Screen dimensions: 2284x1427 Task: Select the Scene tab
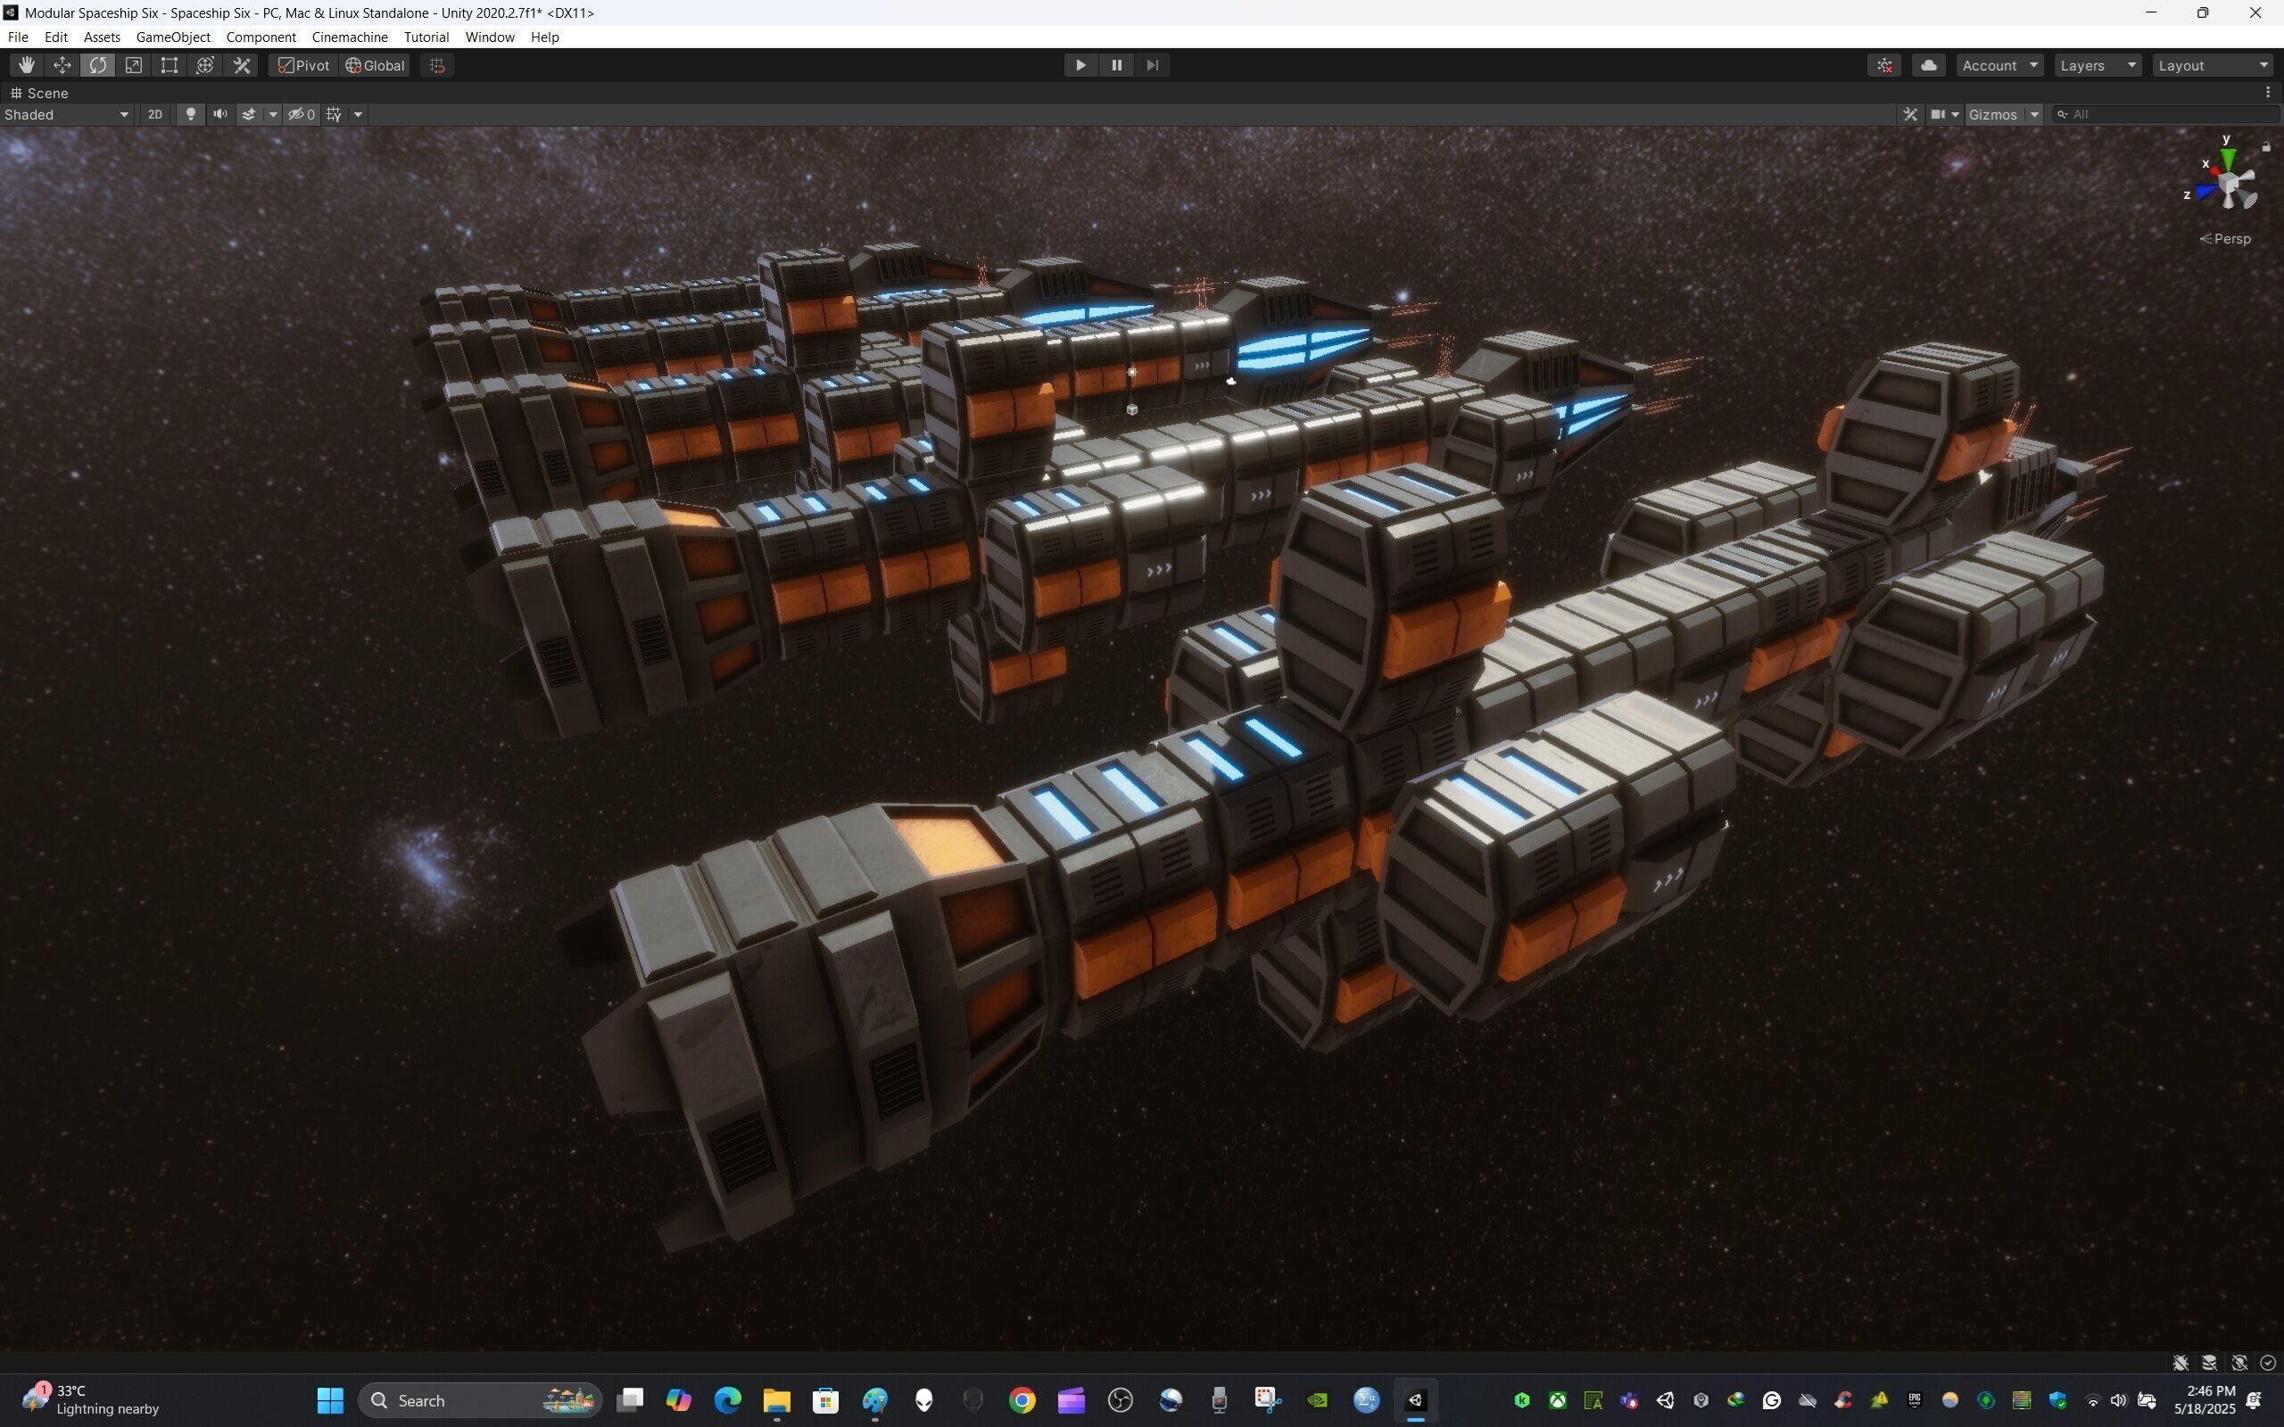click(x=38, y=93)
